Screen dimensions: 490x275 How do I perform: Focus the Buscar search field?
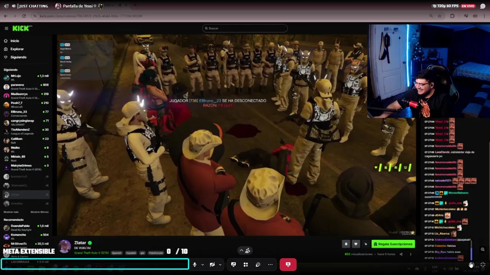coord(245,28)
